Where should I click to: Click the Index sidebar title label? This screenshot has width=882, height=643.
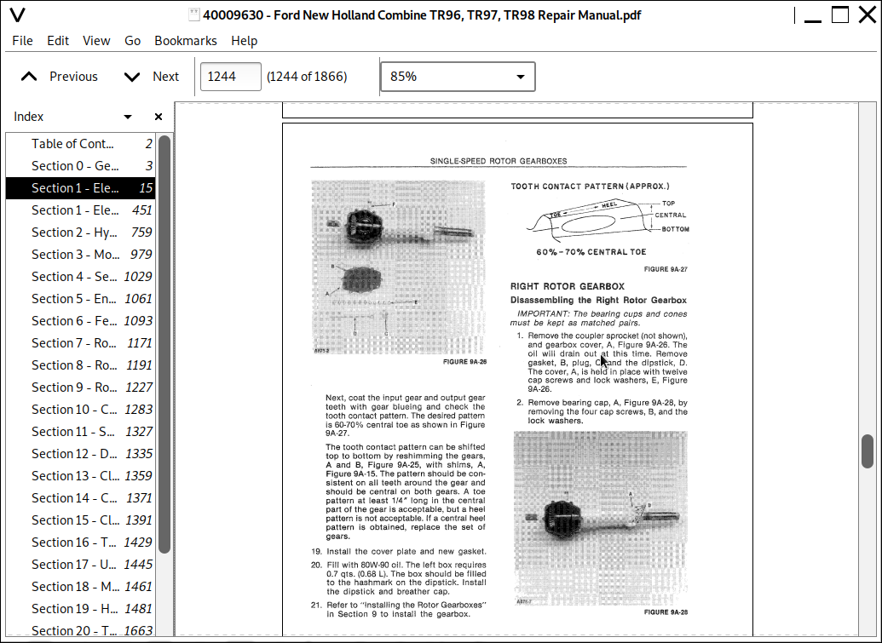[29, 117]
